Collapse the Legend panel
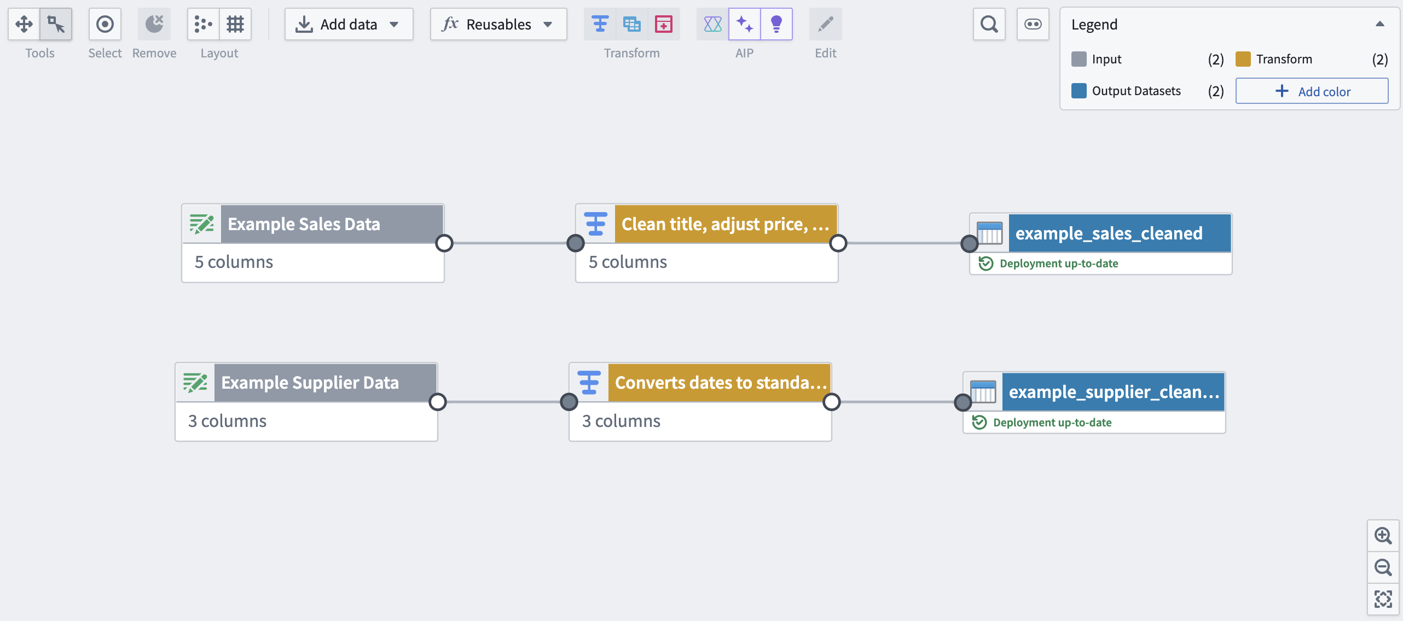 click(1379, 24)
